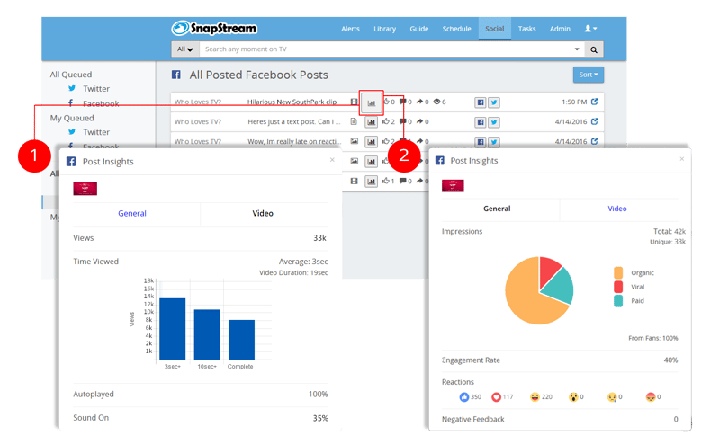Click the search magnifier button

(x=594, y=49)
